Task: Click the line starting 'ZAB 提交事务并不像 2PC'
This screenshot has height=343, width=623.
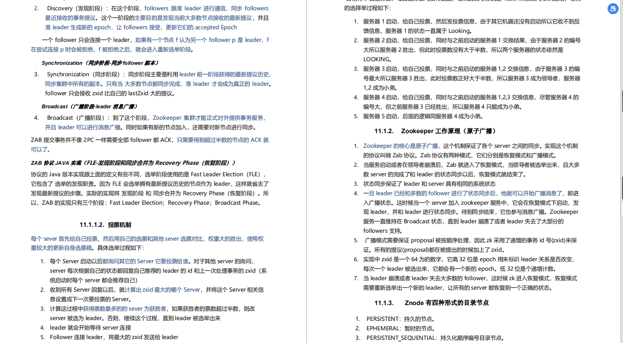Action: click(x=150, y=140)
